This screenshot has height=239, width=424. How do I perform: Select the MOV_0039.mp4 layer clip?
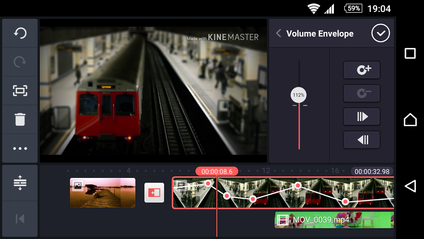tap(335, 220)
